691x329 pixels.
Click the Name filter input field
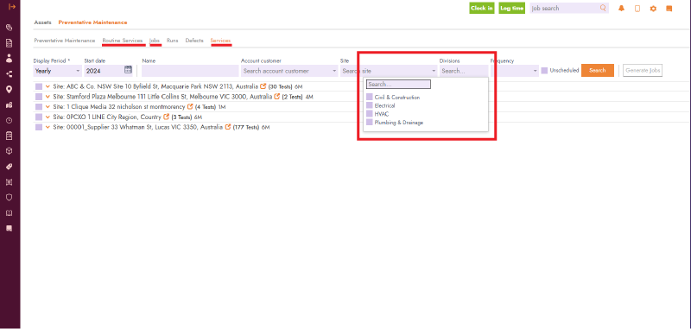click(190, 71)
